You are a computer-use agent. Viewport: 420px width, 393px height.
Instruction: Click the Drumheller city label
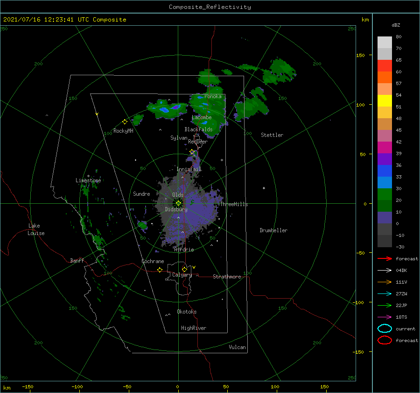click(x=273, y=230)
